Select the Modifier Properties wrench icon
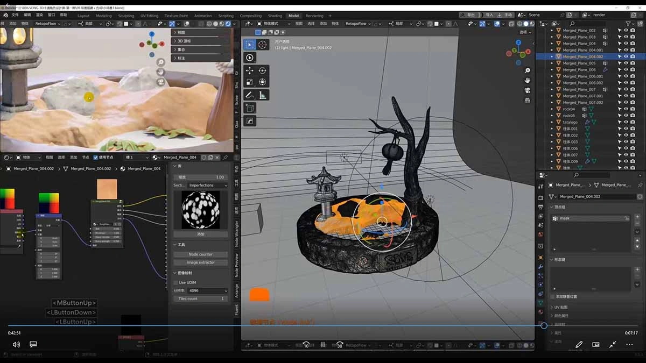This screenshot has height=363, width=646. (x=540, y=266)
